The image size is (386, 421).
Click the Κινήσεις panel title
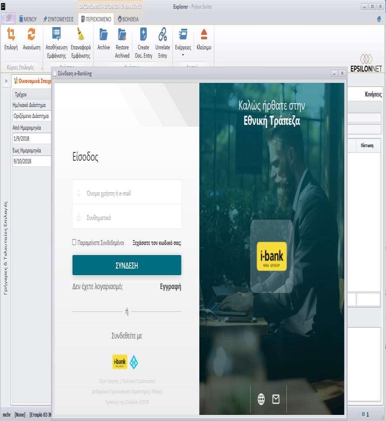click(x=373, y=94)
